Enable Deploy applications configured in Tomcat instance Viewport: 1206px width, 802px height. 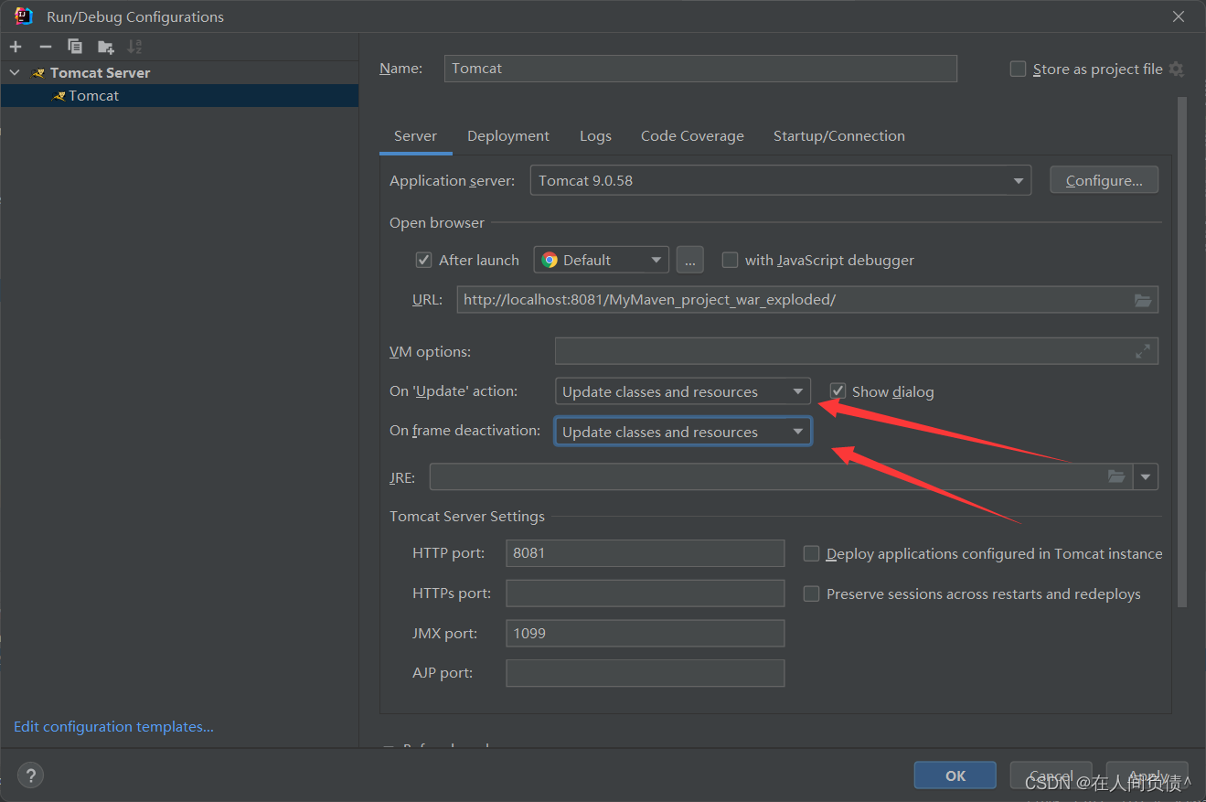[x=811, y=553]
